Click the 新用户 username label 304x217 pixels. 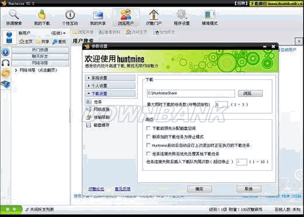point(24,33)
